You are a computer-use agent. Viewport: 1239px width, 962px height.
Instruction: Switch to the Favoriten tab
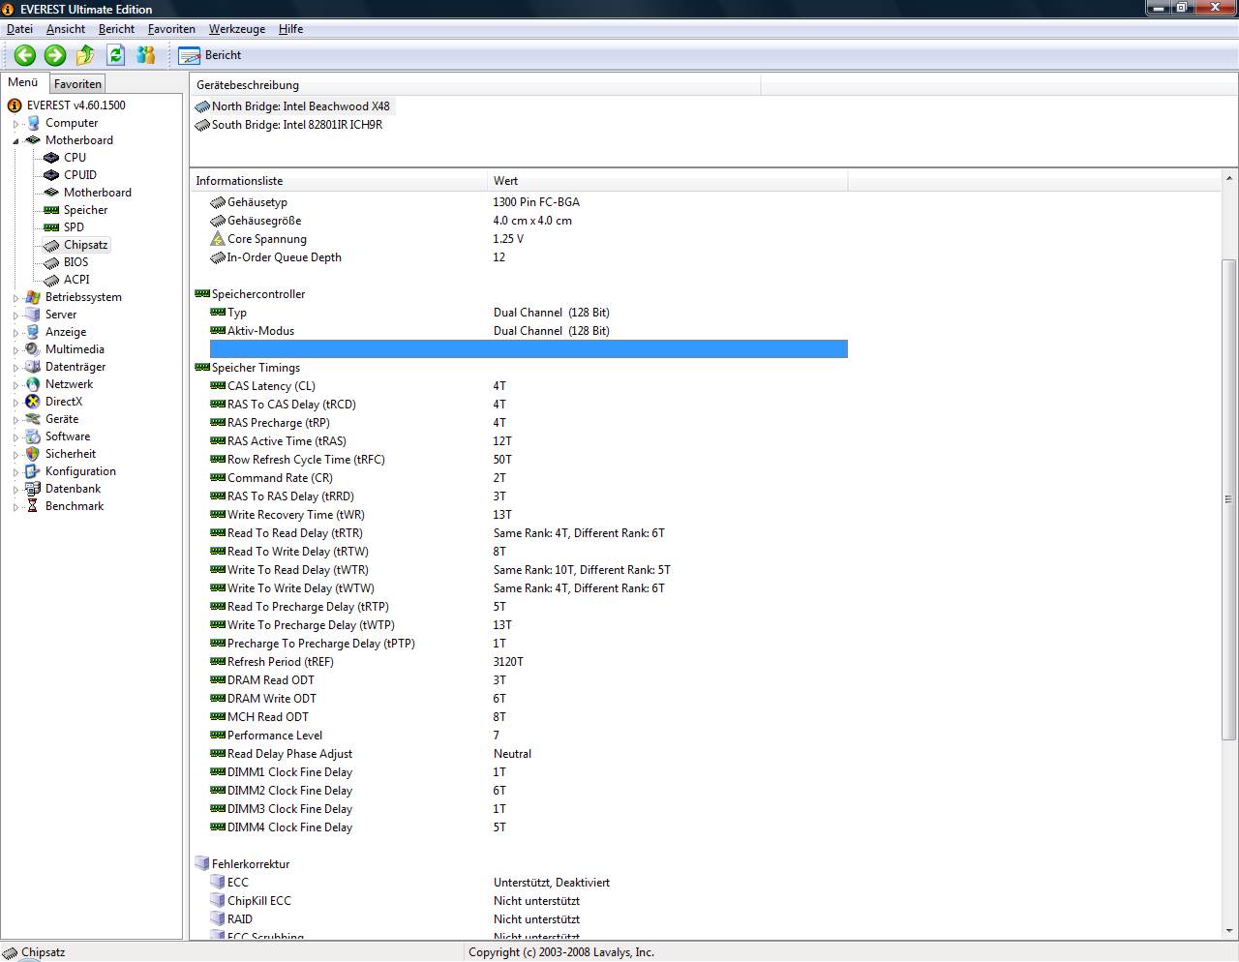pos(77,84)
